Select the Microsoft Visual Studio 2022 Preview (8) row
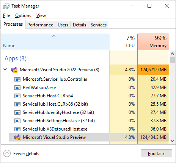 pos(85,70)
